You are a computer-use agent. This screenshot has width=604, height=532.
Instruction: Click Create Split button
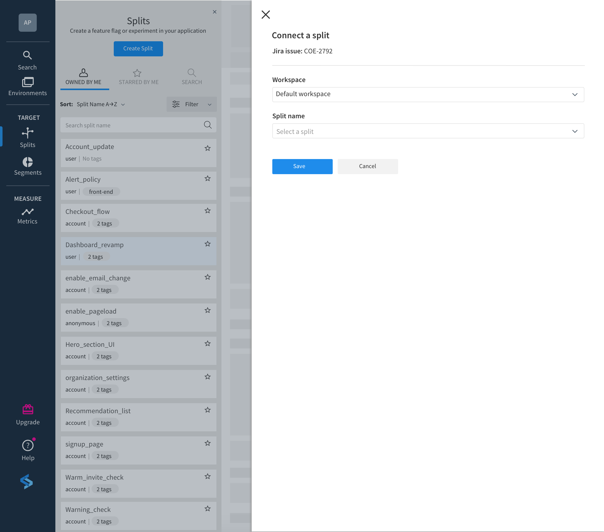(x=138, y=48)
